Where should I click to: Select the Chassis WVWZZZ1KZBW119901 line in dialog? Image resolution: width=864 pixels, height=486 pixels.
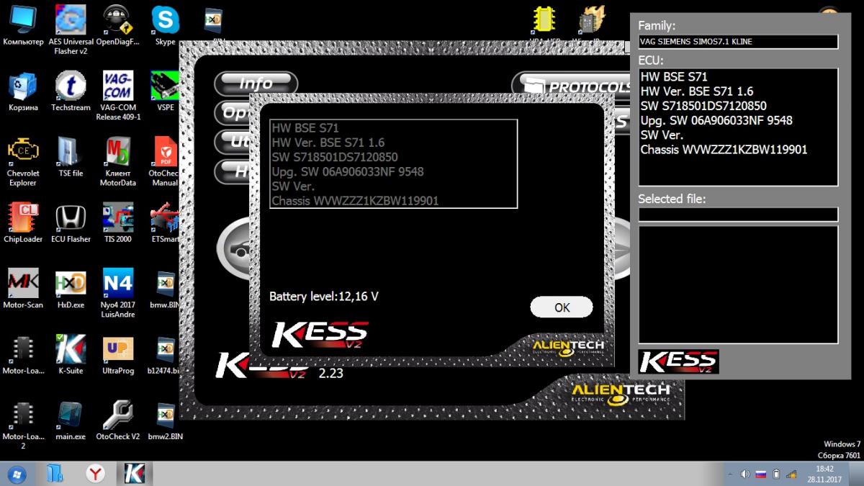click(x=355, y=201)
